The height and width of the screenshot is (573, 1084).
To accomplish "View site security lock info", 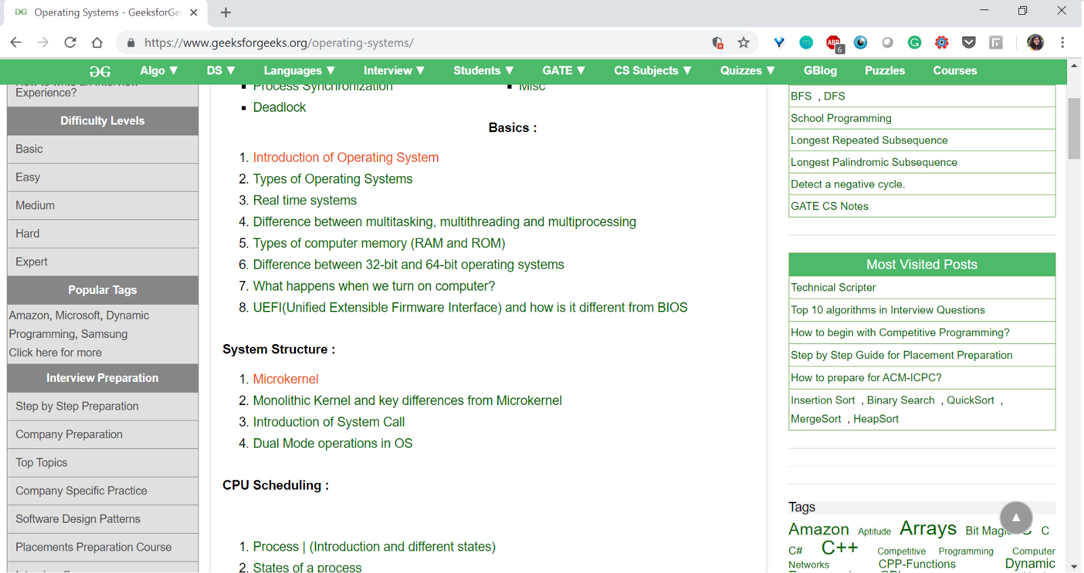I will coord(131,43).
